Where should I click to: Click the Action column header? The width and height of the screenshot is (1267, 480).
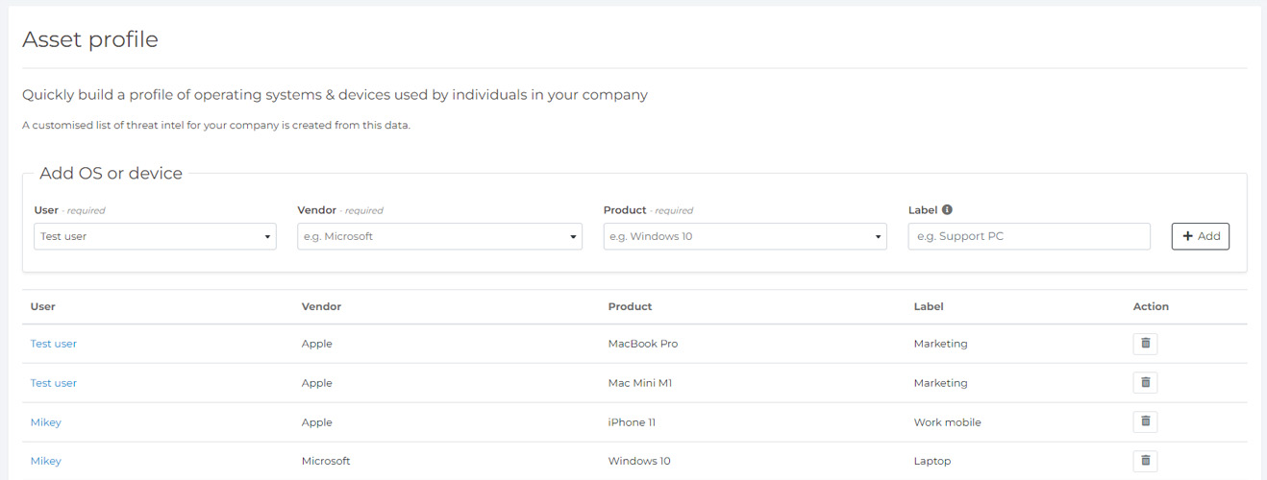[x=1151, y=307]
